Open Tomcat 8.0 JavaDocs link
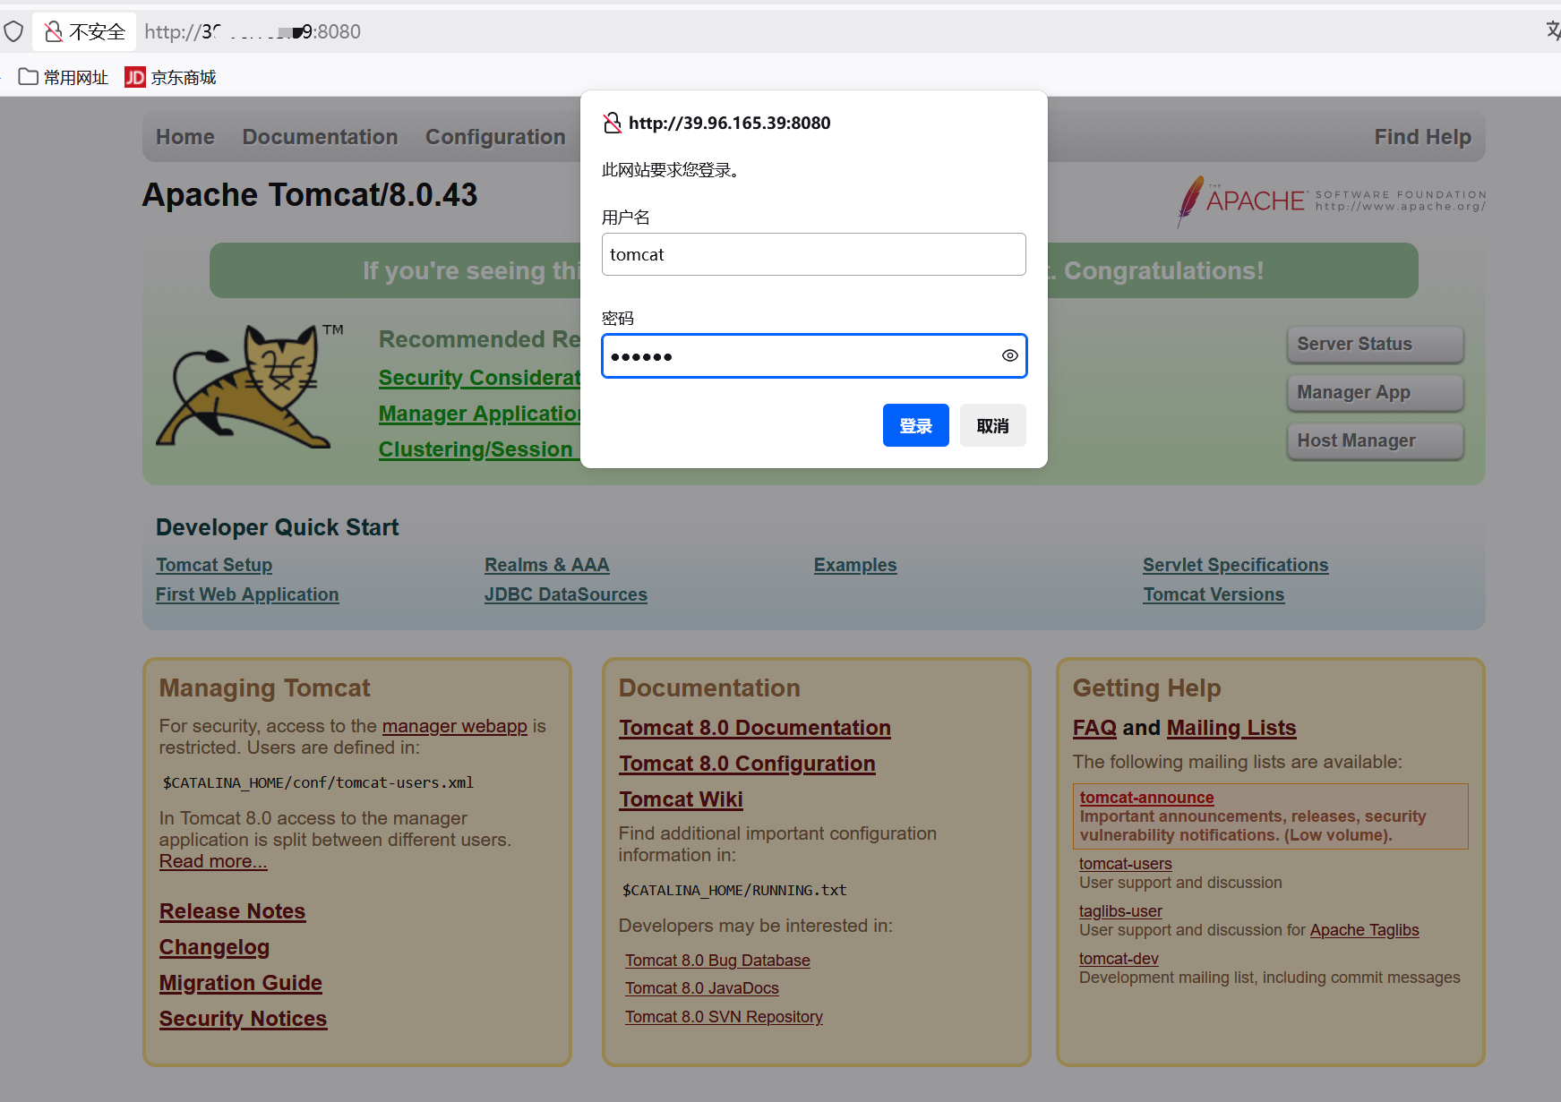Image resolution: width=1561 pixels, height=1102 pixels. [702, 988]
